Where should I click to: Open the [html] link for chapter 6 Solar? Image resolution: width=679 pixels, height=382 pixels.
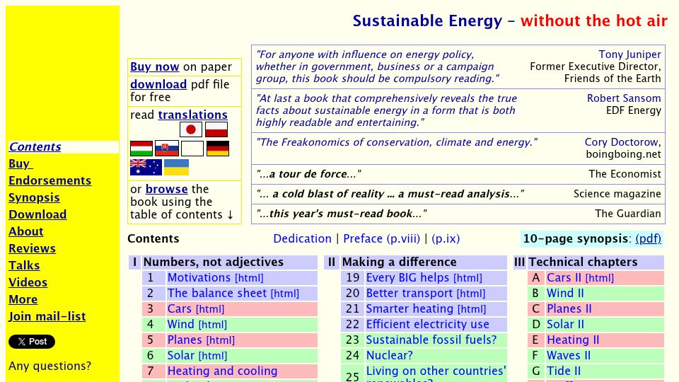(x=213, y=356)
